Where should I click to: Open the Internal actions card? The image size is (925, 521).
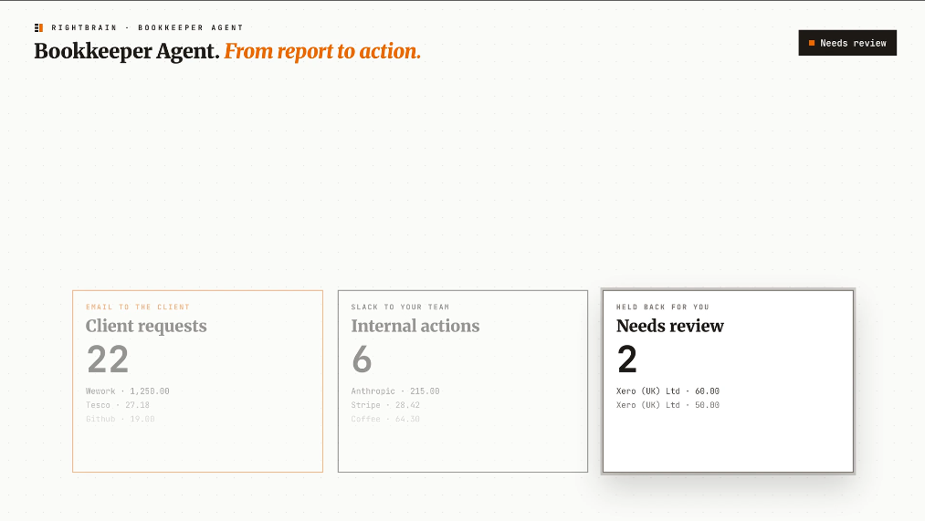click(463, 381)
